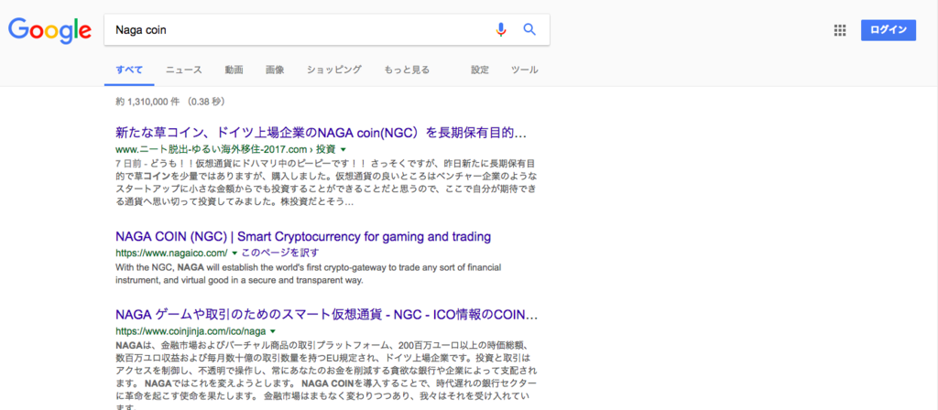Start voice search with microphone icon
Viewport: 938px width, 410px height.
(501, 29)
